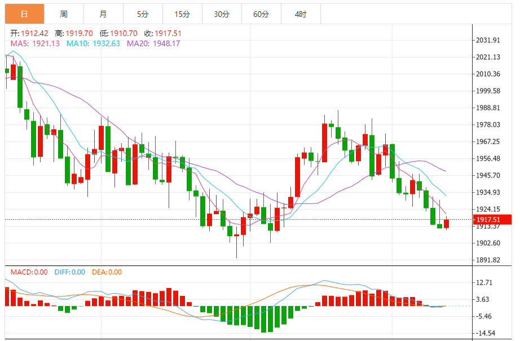520x341 pixels.
Task: Open the 5分 timeframe tab
Action: (143, 14)
